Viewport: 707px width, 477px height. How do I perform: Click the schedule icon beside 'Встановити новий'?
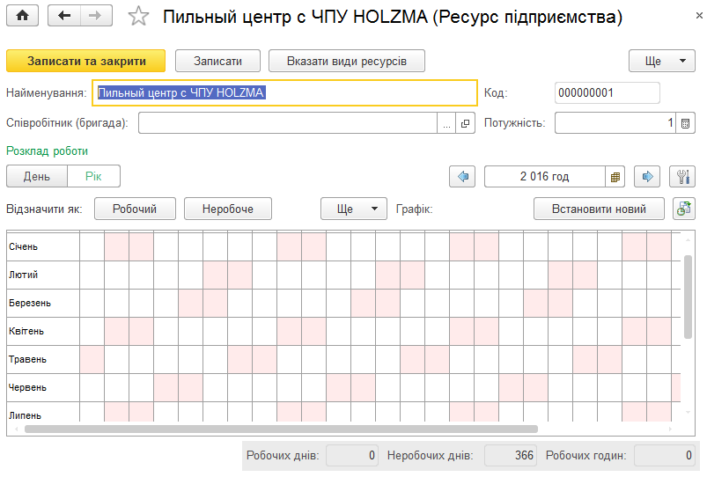tap(684, 209)
